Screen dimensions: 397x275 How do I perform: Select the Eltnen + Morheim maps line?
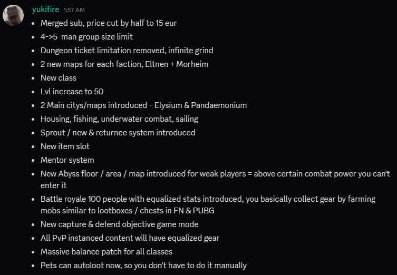pyautogui.click(x=124, y=64)
